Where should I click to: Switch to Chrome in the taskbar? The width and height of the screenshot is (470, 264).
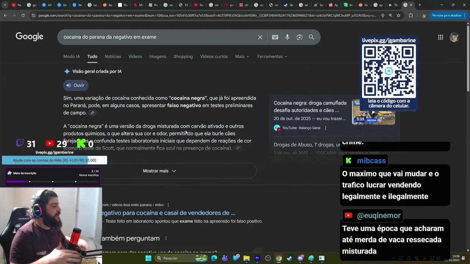[x=279, y=258]
